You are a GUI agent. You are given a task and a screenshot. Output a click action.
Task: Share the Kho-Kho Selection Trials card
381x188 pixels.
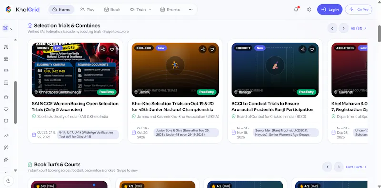pyautogui.click(x=203, y=49)
